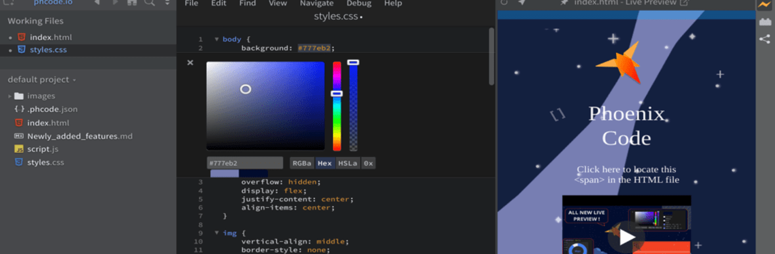Click line number 9 in gutter
The height and width of the screenshot is (254, 775).
200,233
